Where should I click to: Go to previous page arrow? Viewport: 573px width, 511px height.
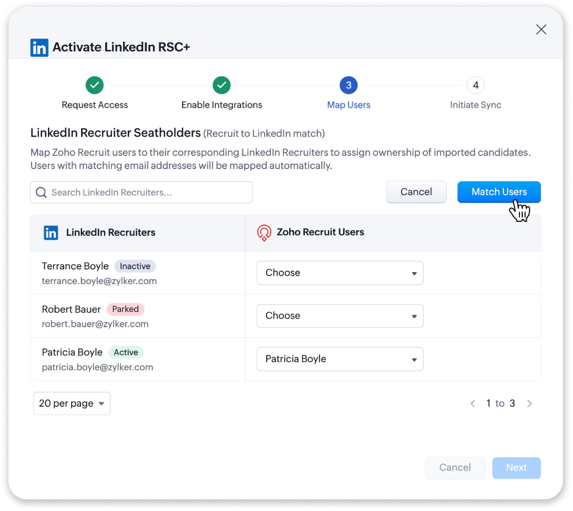point(473,403)
